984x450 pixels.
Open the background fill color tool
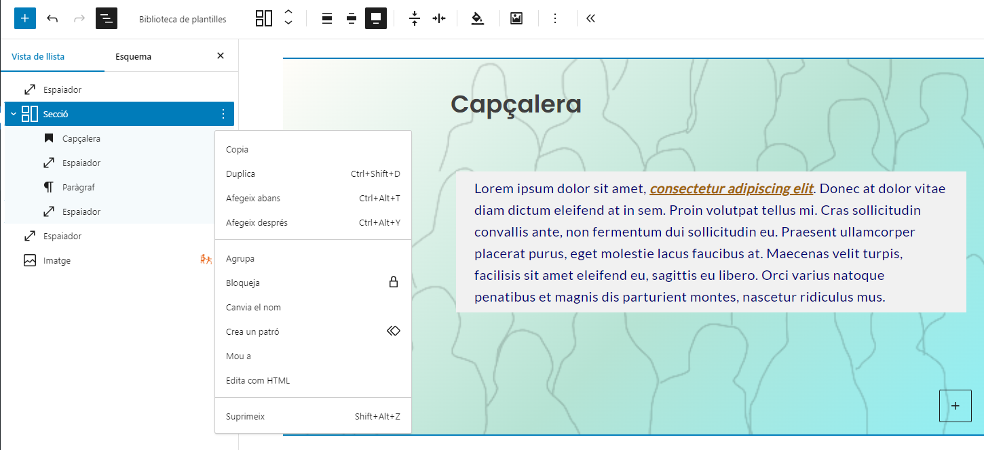[477, 18]
